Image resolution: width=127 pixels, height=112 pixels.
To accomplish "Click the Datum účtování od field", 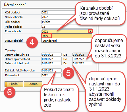I will [x=51, y=55].
